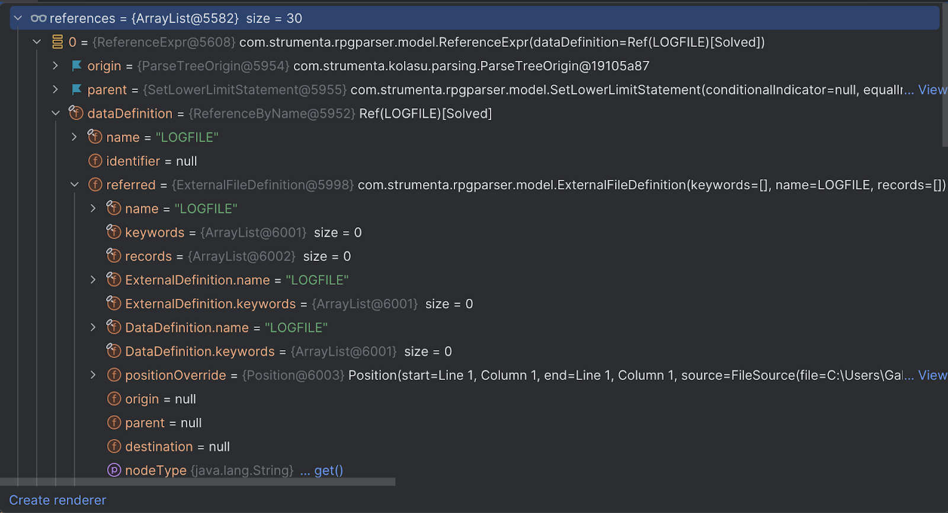Click the flag icon next to origin ParseTreeOrigin

[76, 66]
